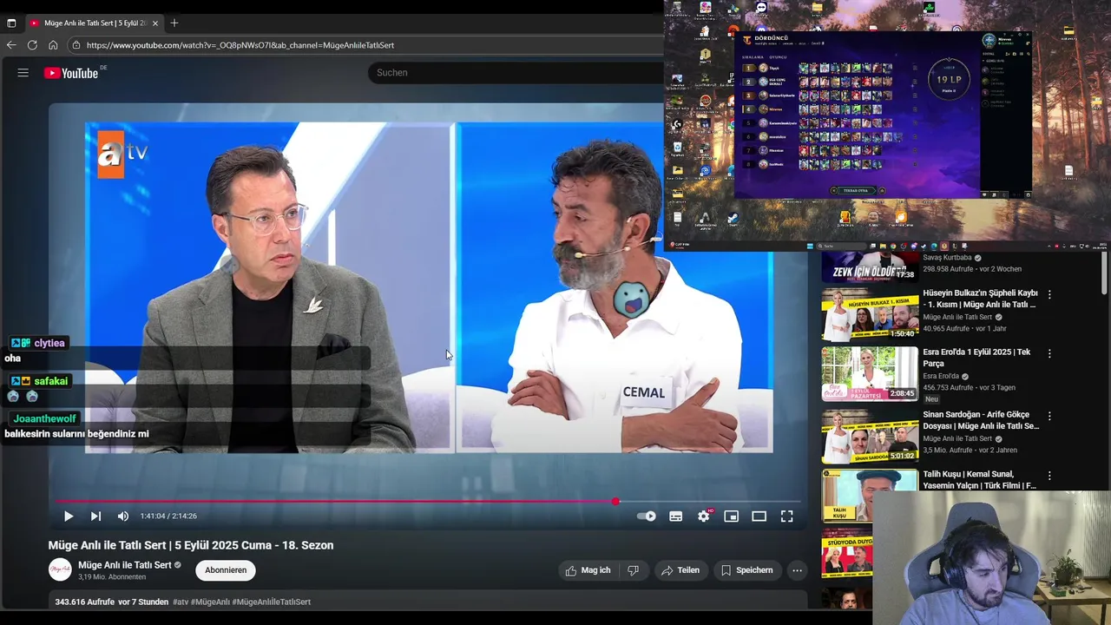The image size is (1111, 625).
Task: Subscribe using the Abonnieren button
Action: pyautogui.click(x=226, y=570)
